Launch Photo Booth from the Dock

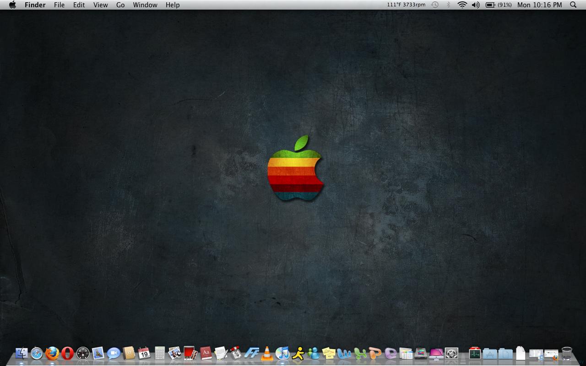click(x=190, y=353)
